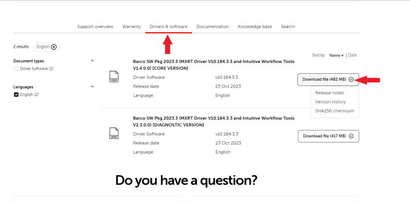Select Version history menu entry
The height and width of the screenshot is (203, 410).
tap(330, 102)
